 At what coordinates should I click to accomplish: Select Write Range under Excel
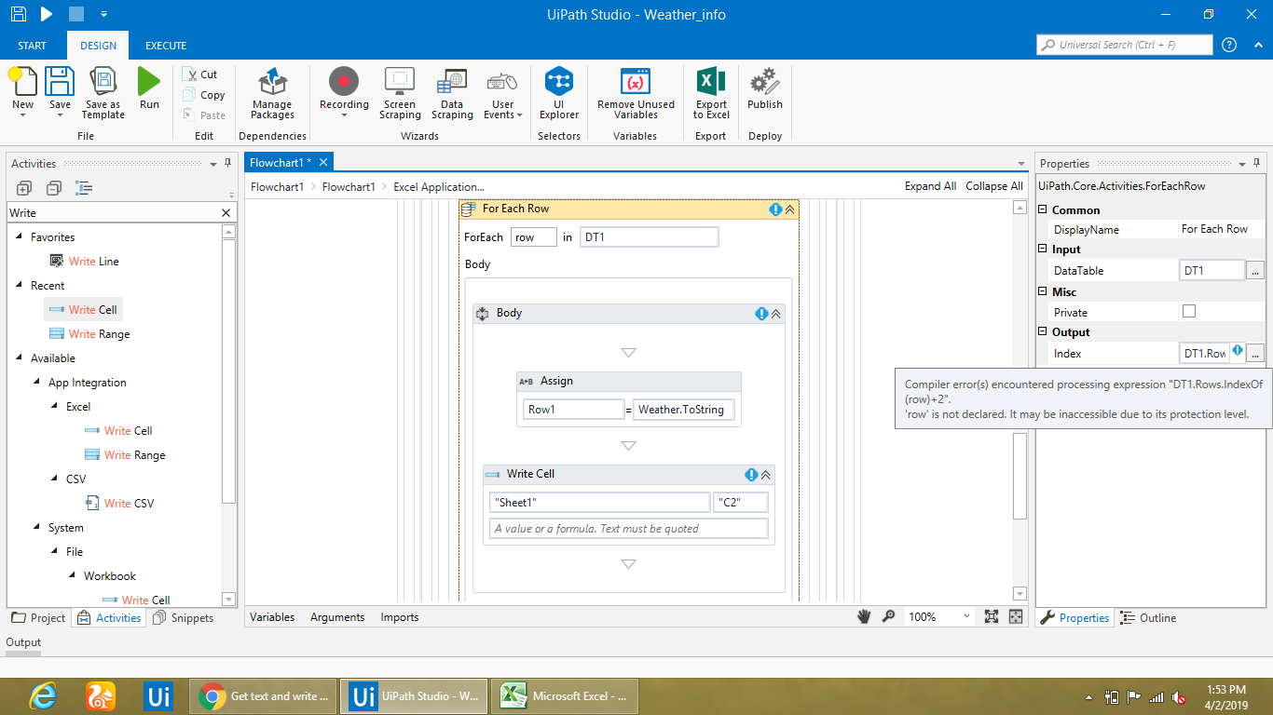pos(125,455)
